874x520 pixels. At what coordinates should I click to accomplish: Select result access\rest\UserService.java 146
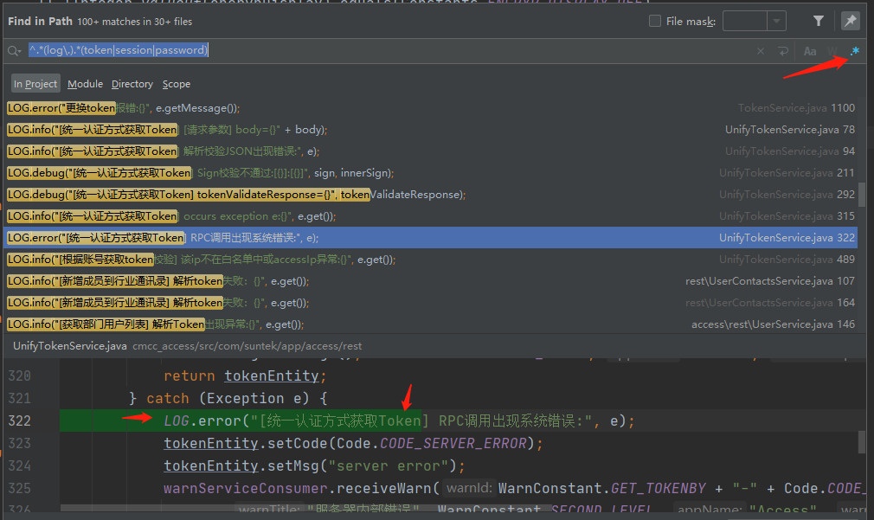[x=430, y=324]
